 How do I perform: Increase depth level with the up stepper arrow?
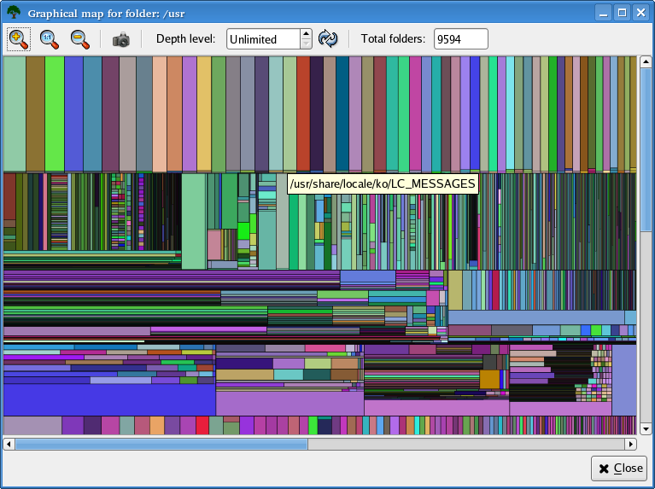tap(306, 34)
